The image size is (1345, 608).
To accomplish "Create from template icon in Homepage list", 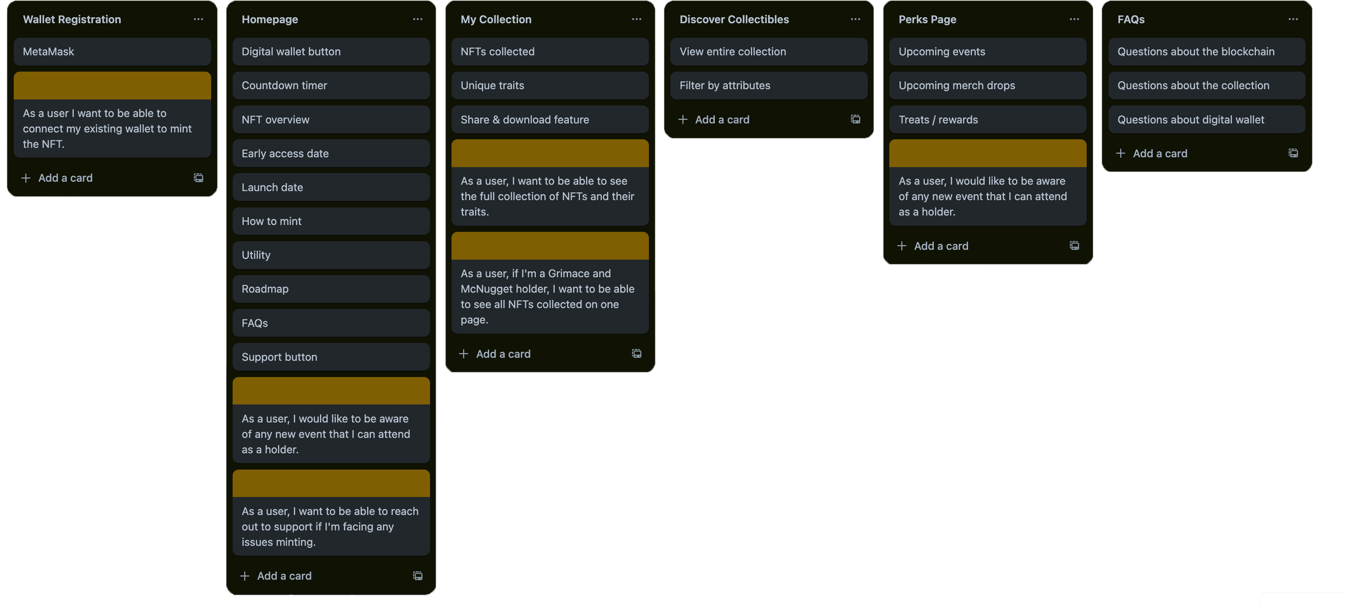I will coord(417,576).
